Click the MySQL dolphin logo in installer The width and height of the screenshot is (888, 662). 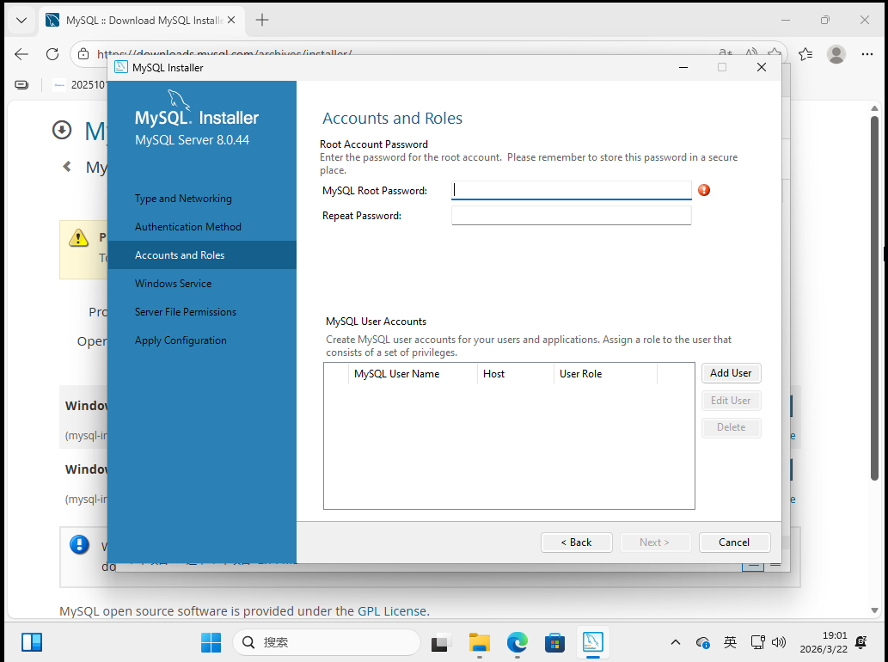tap(179, 101)
